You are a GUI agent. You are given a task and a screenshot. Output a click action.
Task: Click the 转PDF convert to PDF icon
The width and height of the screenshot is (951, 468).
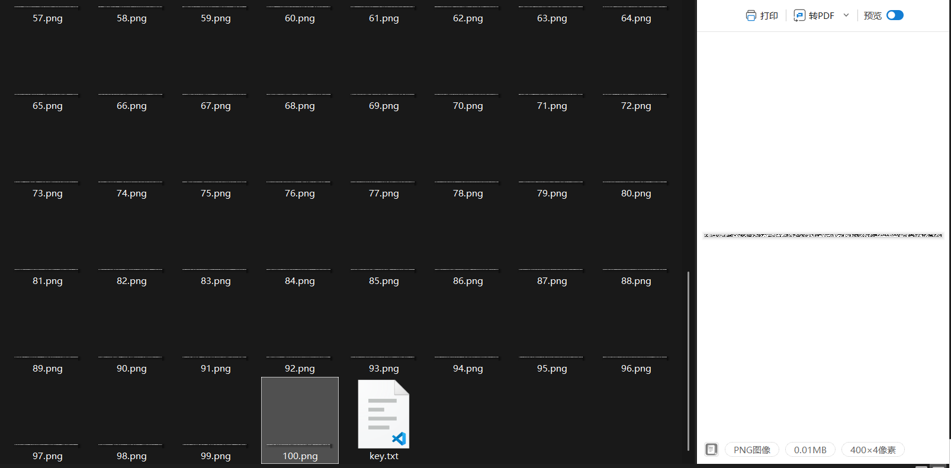pyautogui.click(x=799, y=15)
